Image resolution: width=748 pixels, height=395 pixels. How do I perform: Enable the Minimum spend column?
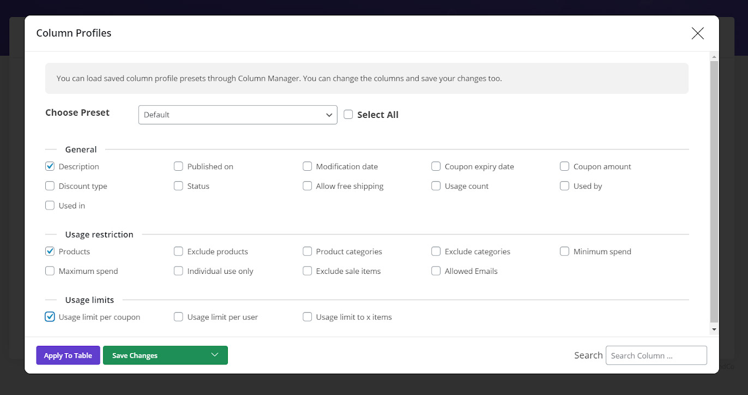coord(564,252)
